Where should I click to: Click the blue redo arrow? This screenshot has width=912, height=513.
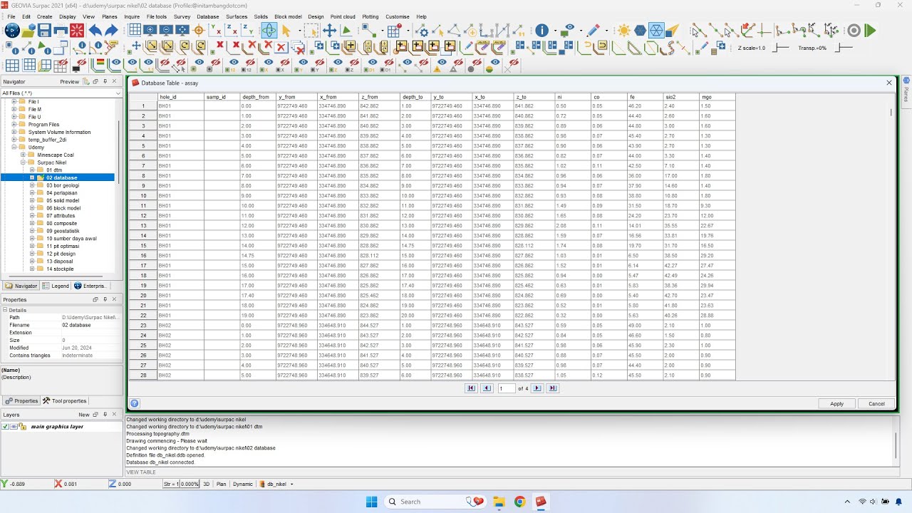point(111,31)
